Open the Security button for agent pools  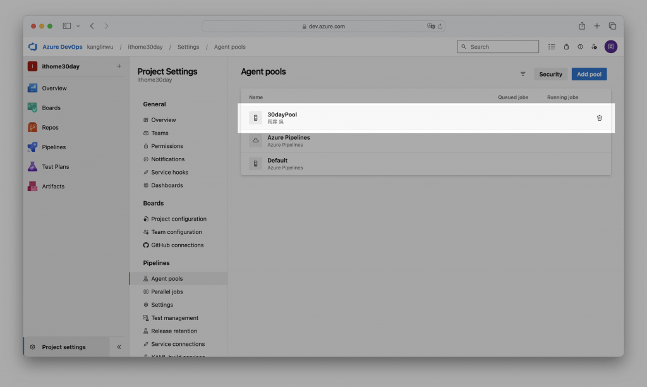point(550,74)
